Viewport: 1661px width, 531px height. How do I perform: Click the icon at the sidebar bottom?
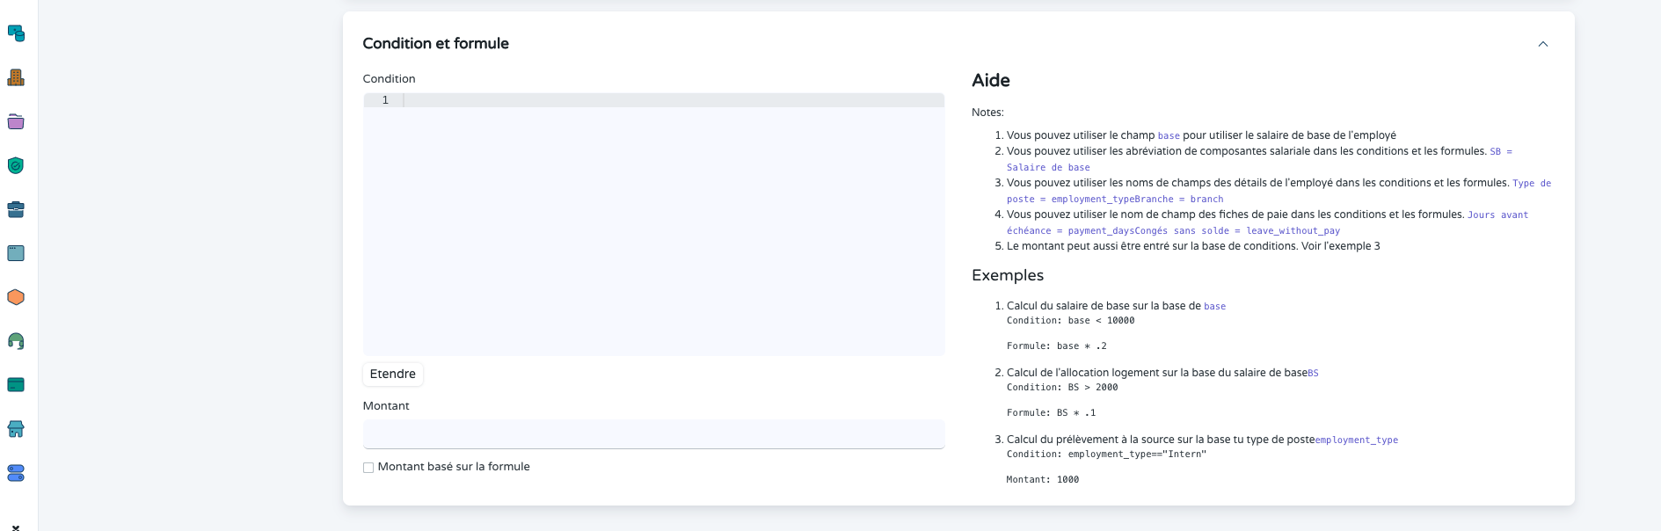[x=16, y=527]
